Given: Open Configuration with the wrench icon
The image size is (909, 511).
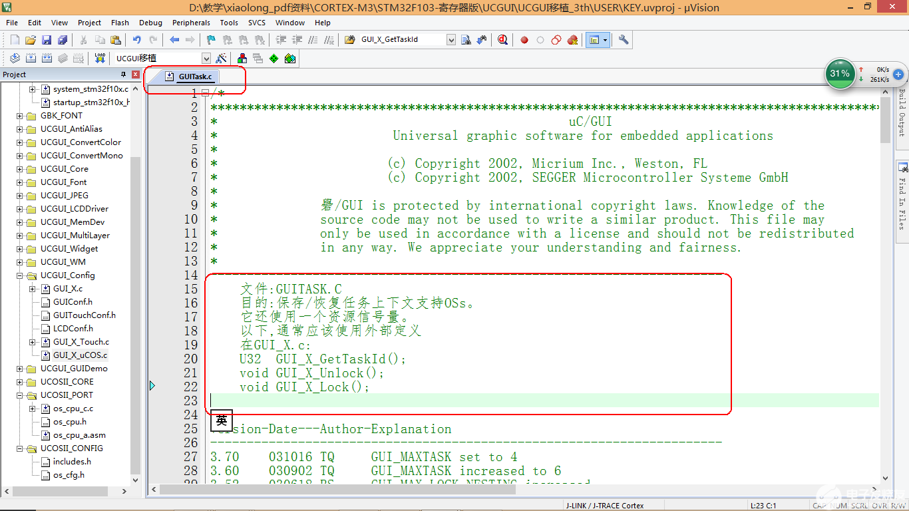Looking at the screenshot, I should [x=624, y=40].
